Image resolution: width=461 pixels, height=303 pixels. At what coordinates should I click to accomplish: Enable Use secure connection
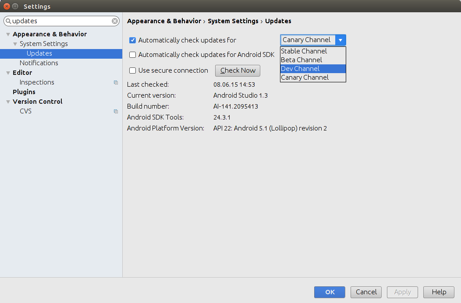point(133,70)
